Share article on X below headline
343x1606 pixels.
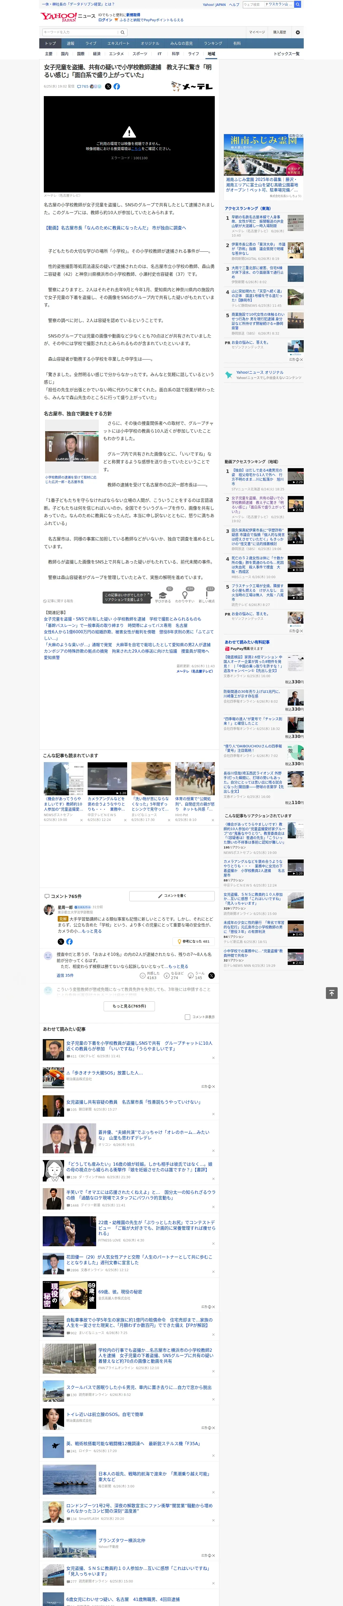[108, 87]
